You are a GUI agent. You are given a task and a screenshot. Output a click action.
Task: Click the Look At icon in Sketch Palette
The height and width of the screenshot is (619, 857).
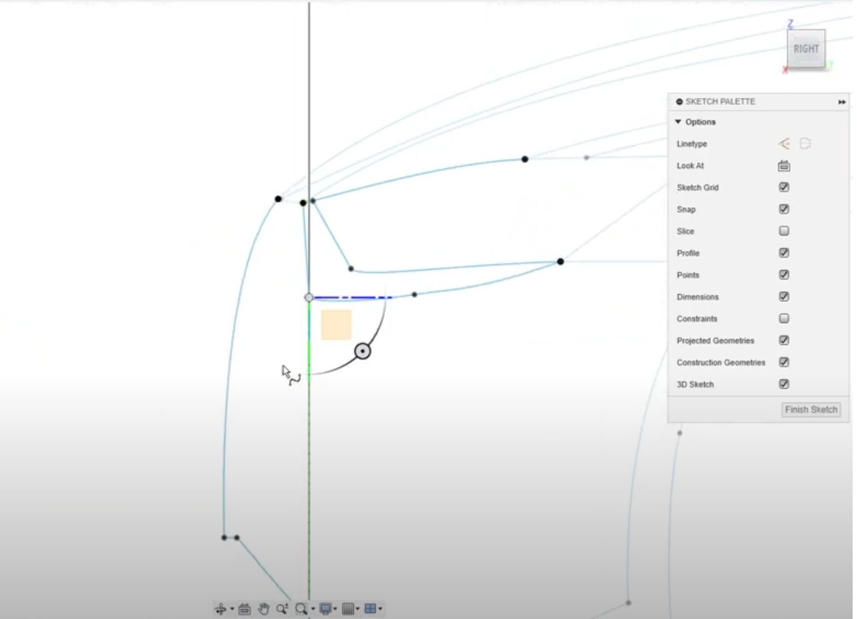click(784, 166)
